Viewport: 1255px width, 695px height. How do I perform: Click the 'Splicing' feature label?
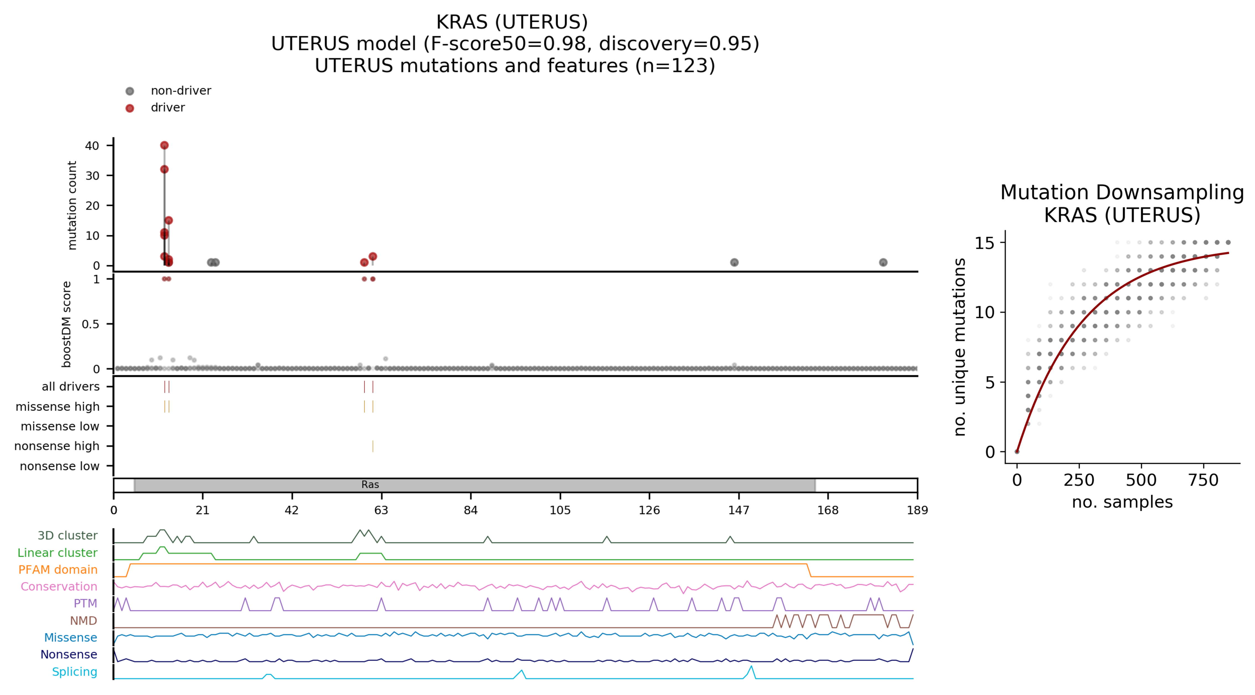74,672
